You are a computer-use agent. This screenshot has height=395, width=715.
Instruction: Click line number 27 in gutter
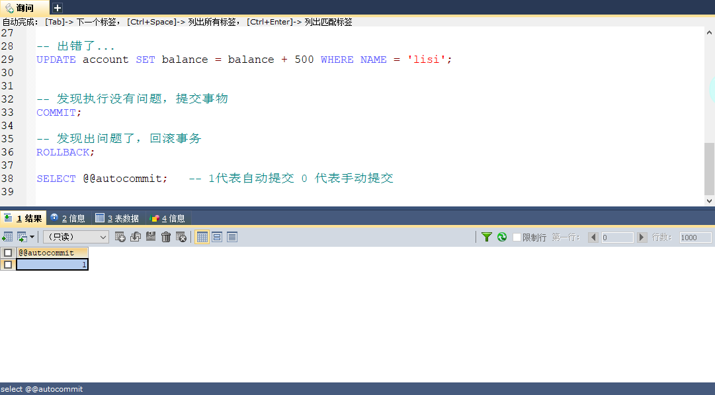click(x=7, y=33)
